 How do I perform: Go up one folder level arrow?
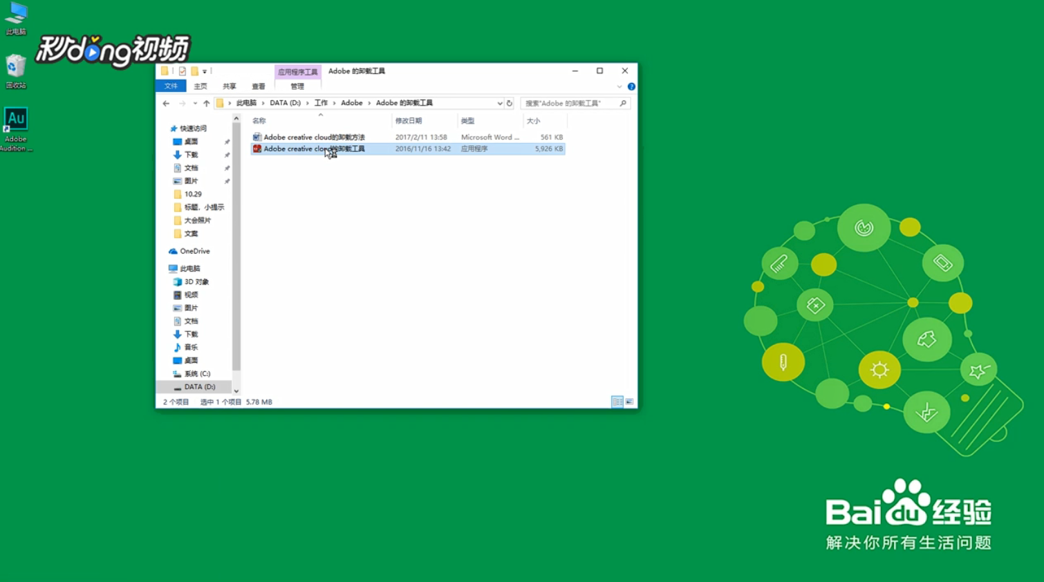pos(206,104)
